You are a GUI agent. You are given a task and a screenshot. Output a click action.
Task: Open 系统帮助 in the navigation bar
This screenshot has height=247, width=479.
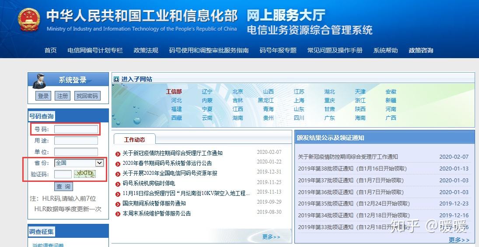click(x=385, y=50)
